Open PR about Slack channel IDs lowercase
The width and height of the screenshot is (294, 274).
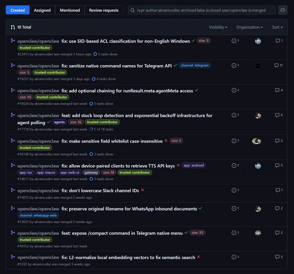click(x=100, y=191)
